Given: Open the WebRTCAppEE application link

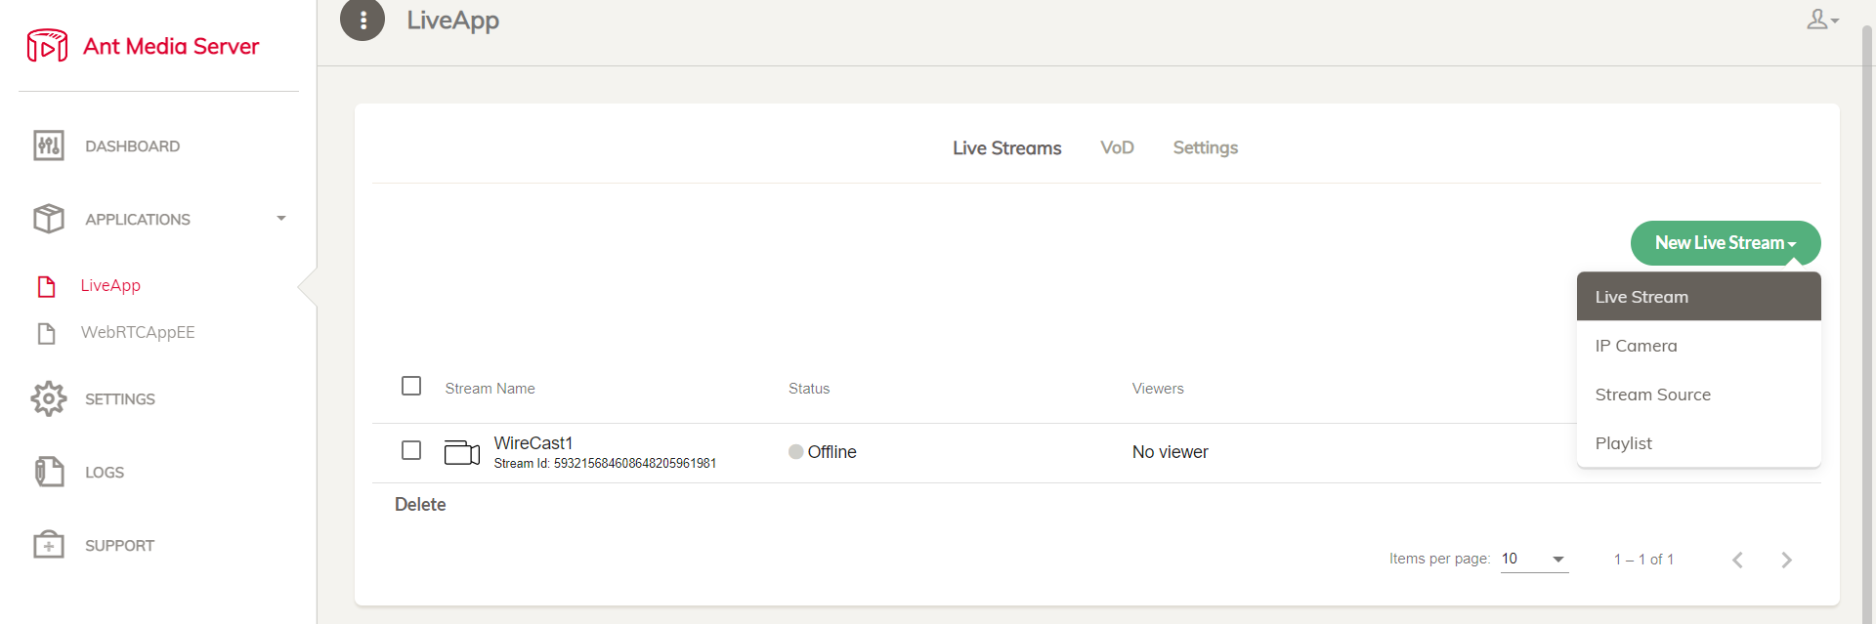Looking at the screenshot, I should point(138,332).
